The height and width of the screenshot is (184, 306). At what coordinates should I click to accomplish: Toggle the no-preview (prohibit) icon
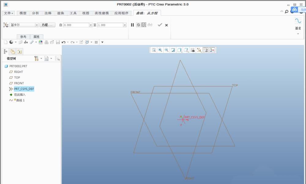coord(138,25)
